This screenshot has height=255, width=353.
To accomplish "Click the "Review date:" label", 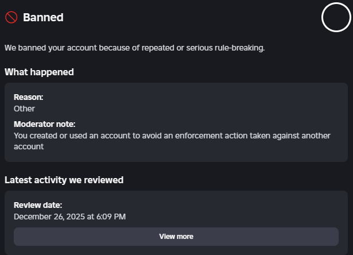I will (37, 205).
